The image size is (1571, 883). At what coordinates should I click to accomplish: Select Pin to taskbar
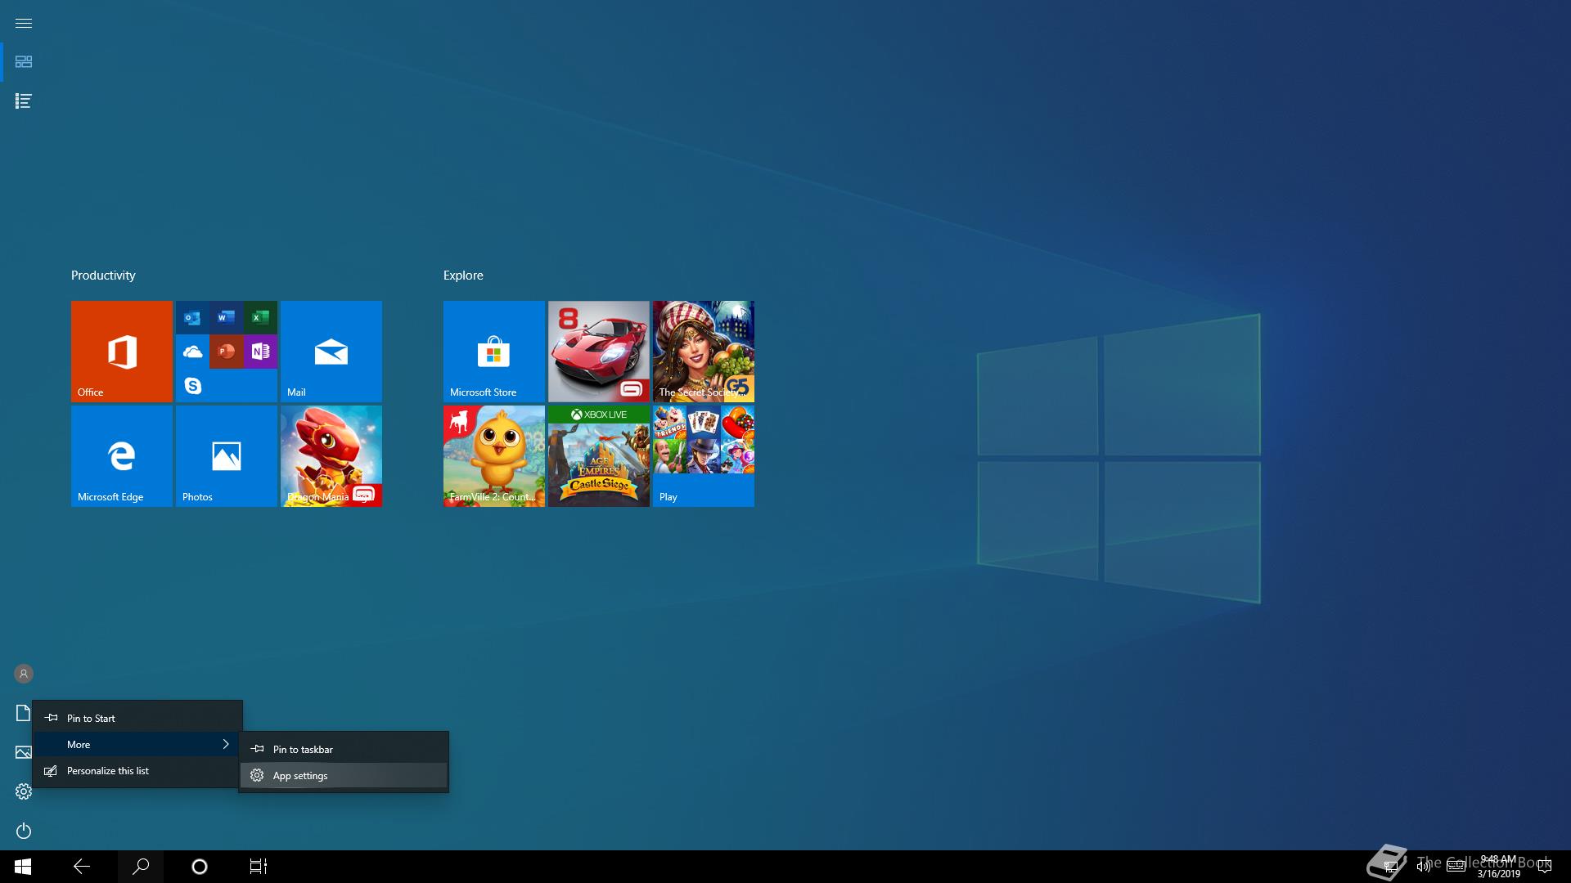point(344,749)
